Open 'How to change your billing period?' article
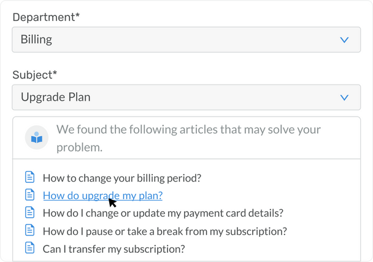 (122, 178)
